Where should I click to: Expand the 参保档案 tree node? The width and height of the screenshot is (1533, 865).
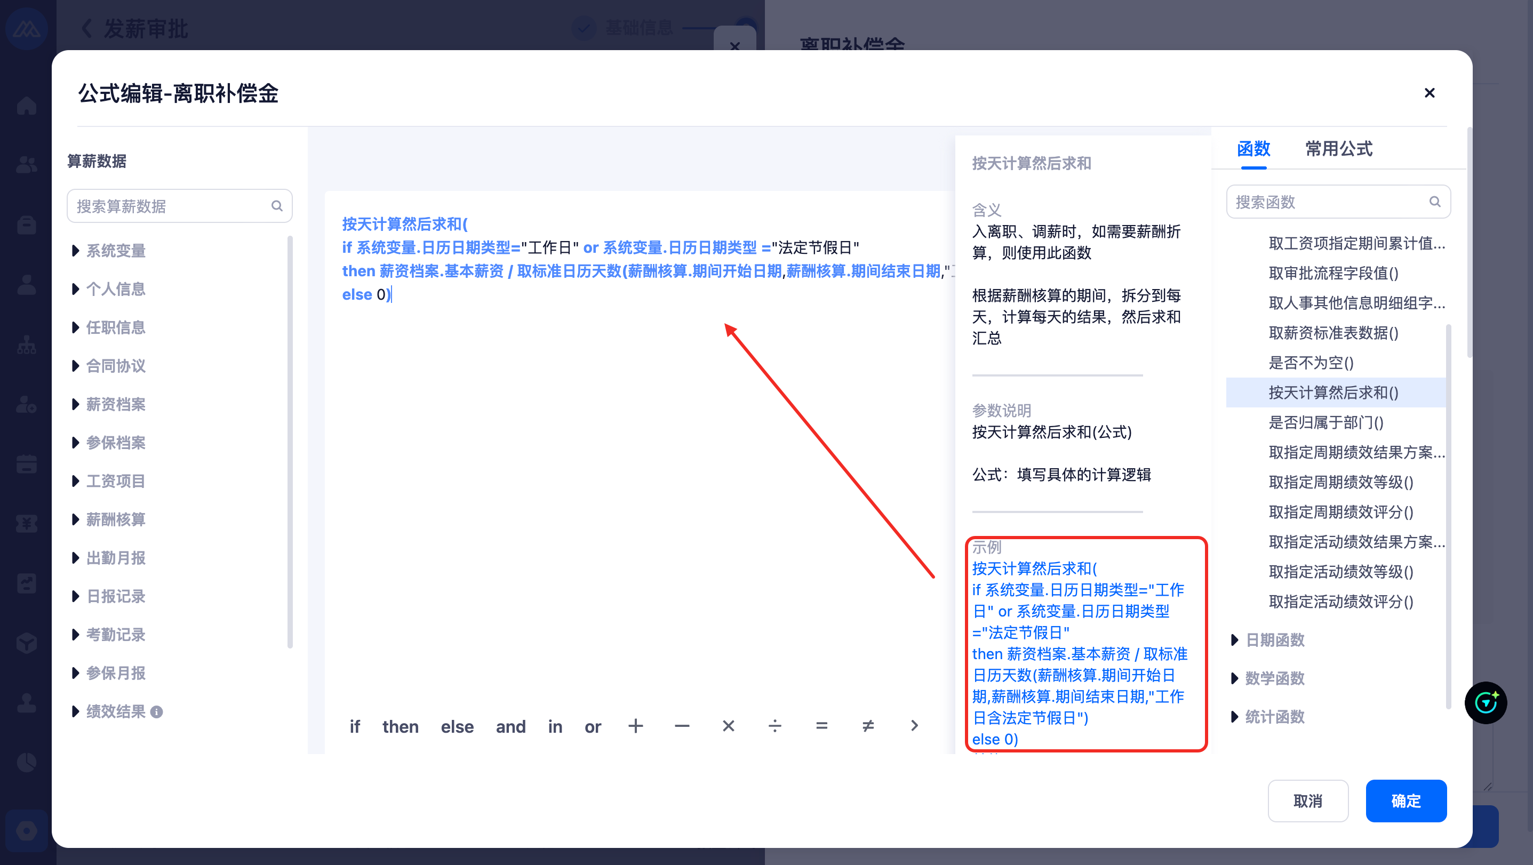(x=75, y=443)
